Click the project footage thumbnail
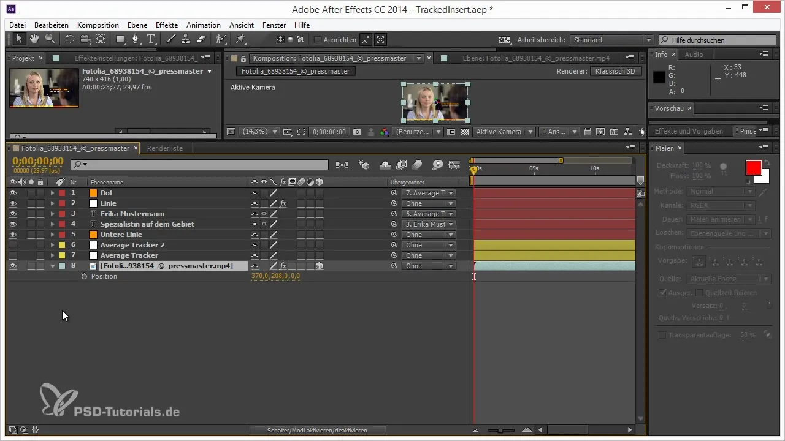The width and height of the screenshot is (785, 441). click(x=44, y=87)
